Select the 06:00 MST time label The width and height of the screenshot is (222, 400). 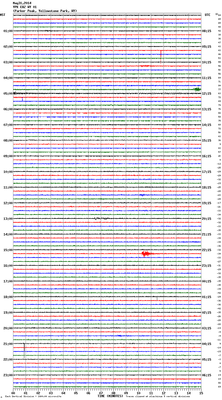point(8,109)
